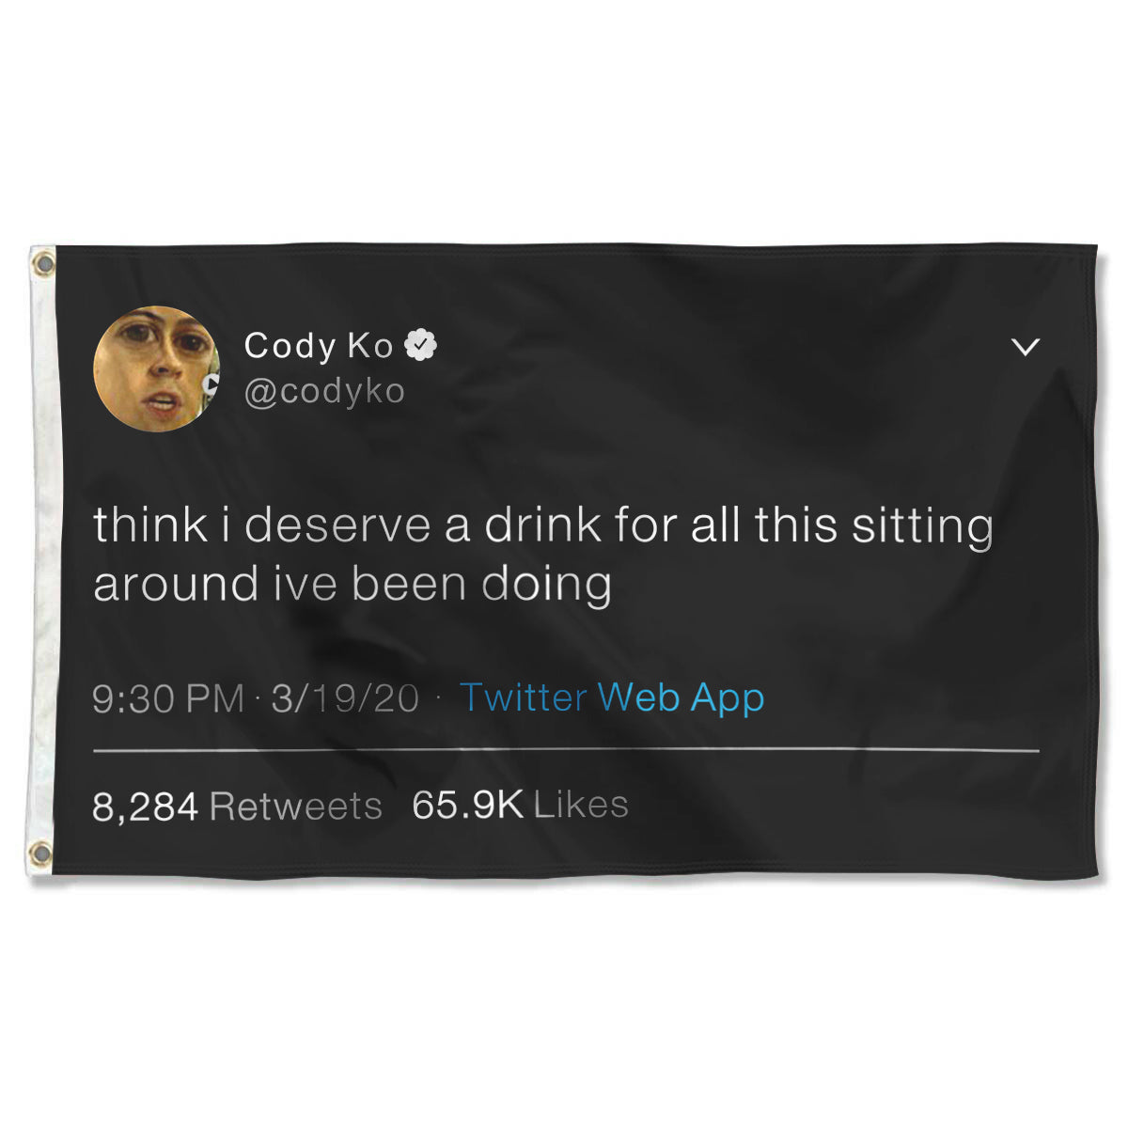Click the bottom-left brass grommet
Image resolution: width=1128 pixels, height=1128 pixels.
coord(39,854)
